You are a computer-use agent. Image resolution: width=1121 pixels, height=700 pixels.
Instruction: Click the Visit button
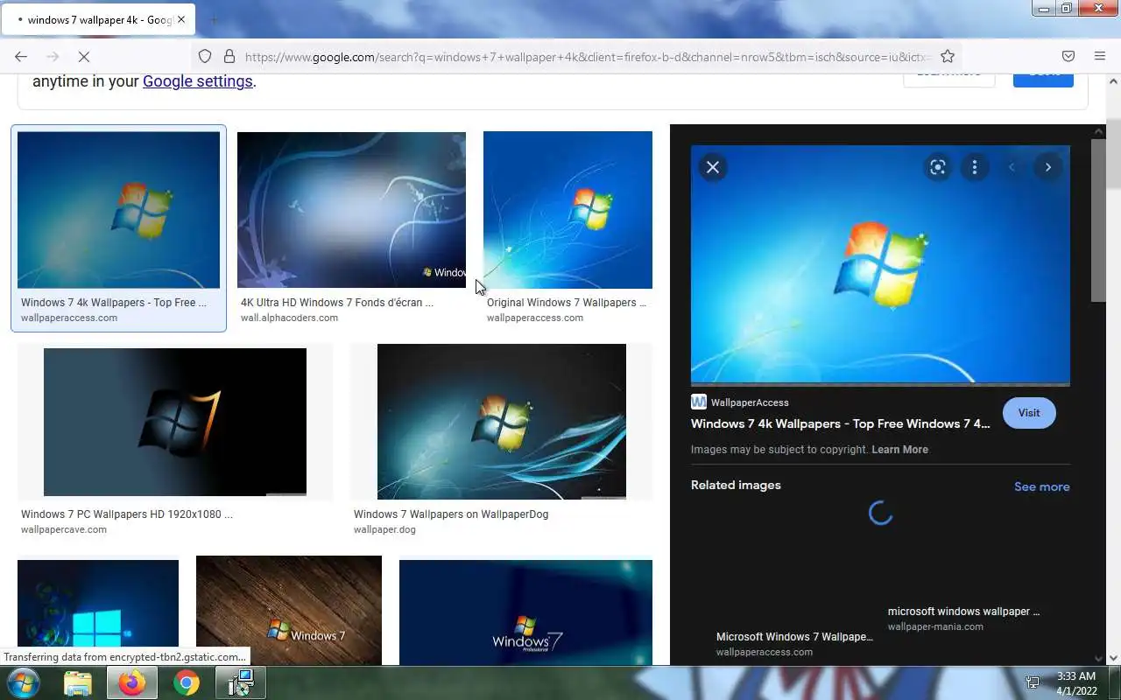point(1029,413)
